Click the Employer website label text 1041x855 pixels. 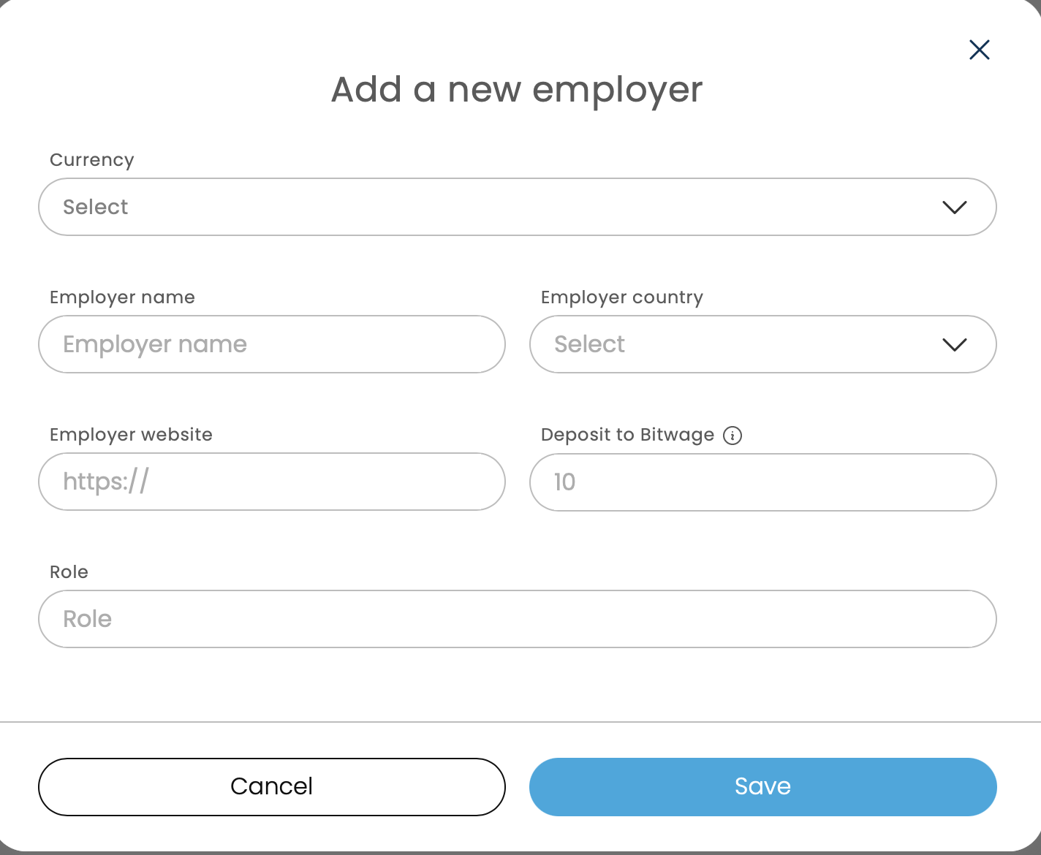pyautogui.click(x=131, y=435)
